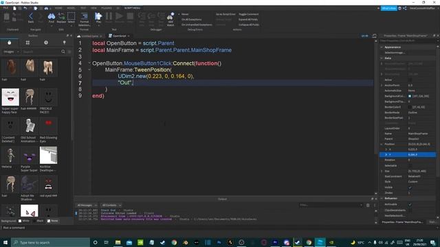Open the All Messages output dropdown
The image size is (440, 247).
point(87,205)
